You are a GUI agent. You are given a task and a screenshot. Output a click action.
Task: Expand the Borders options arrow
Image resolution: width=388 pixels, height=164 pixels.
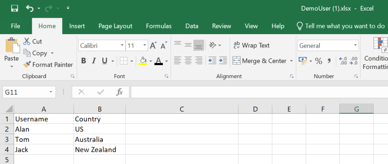point(131,61)
